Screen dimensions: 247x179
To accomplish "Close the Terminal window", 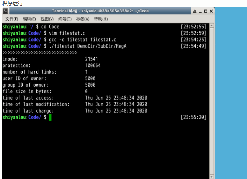I will coord(211,11).
